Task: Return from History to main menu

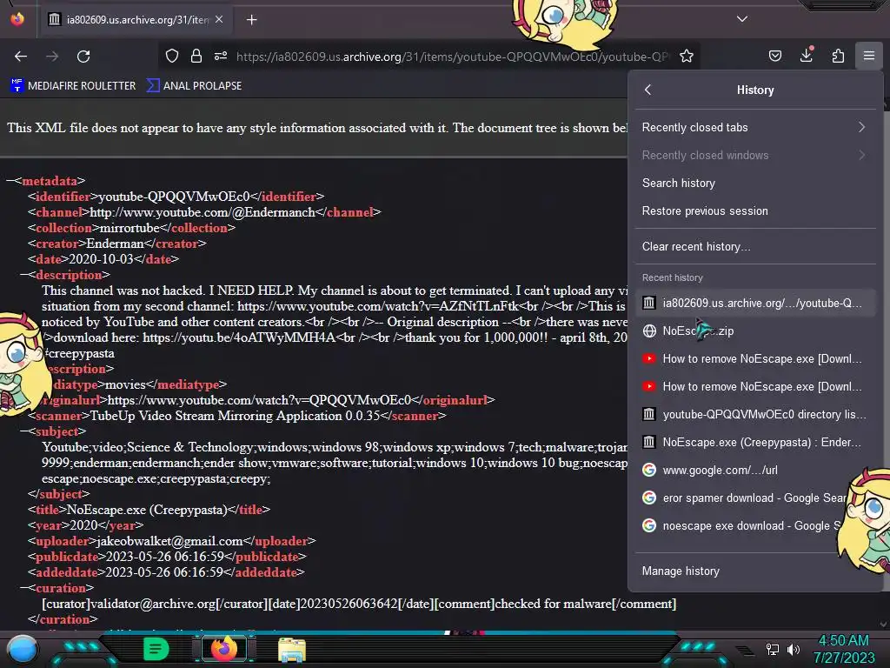Action: pyautogui.click(x=648, y=90)
